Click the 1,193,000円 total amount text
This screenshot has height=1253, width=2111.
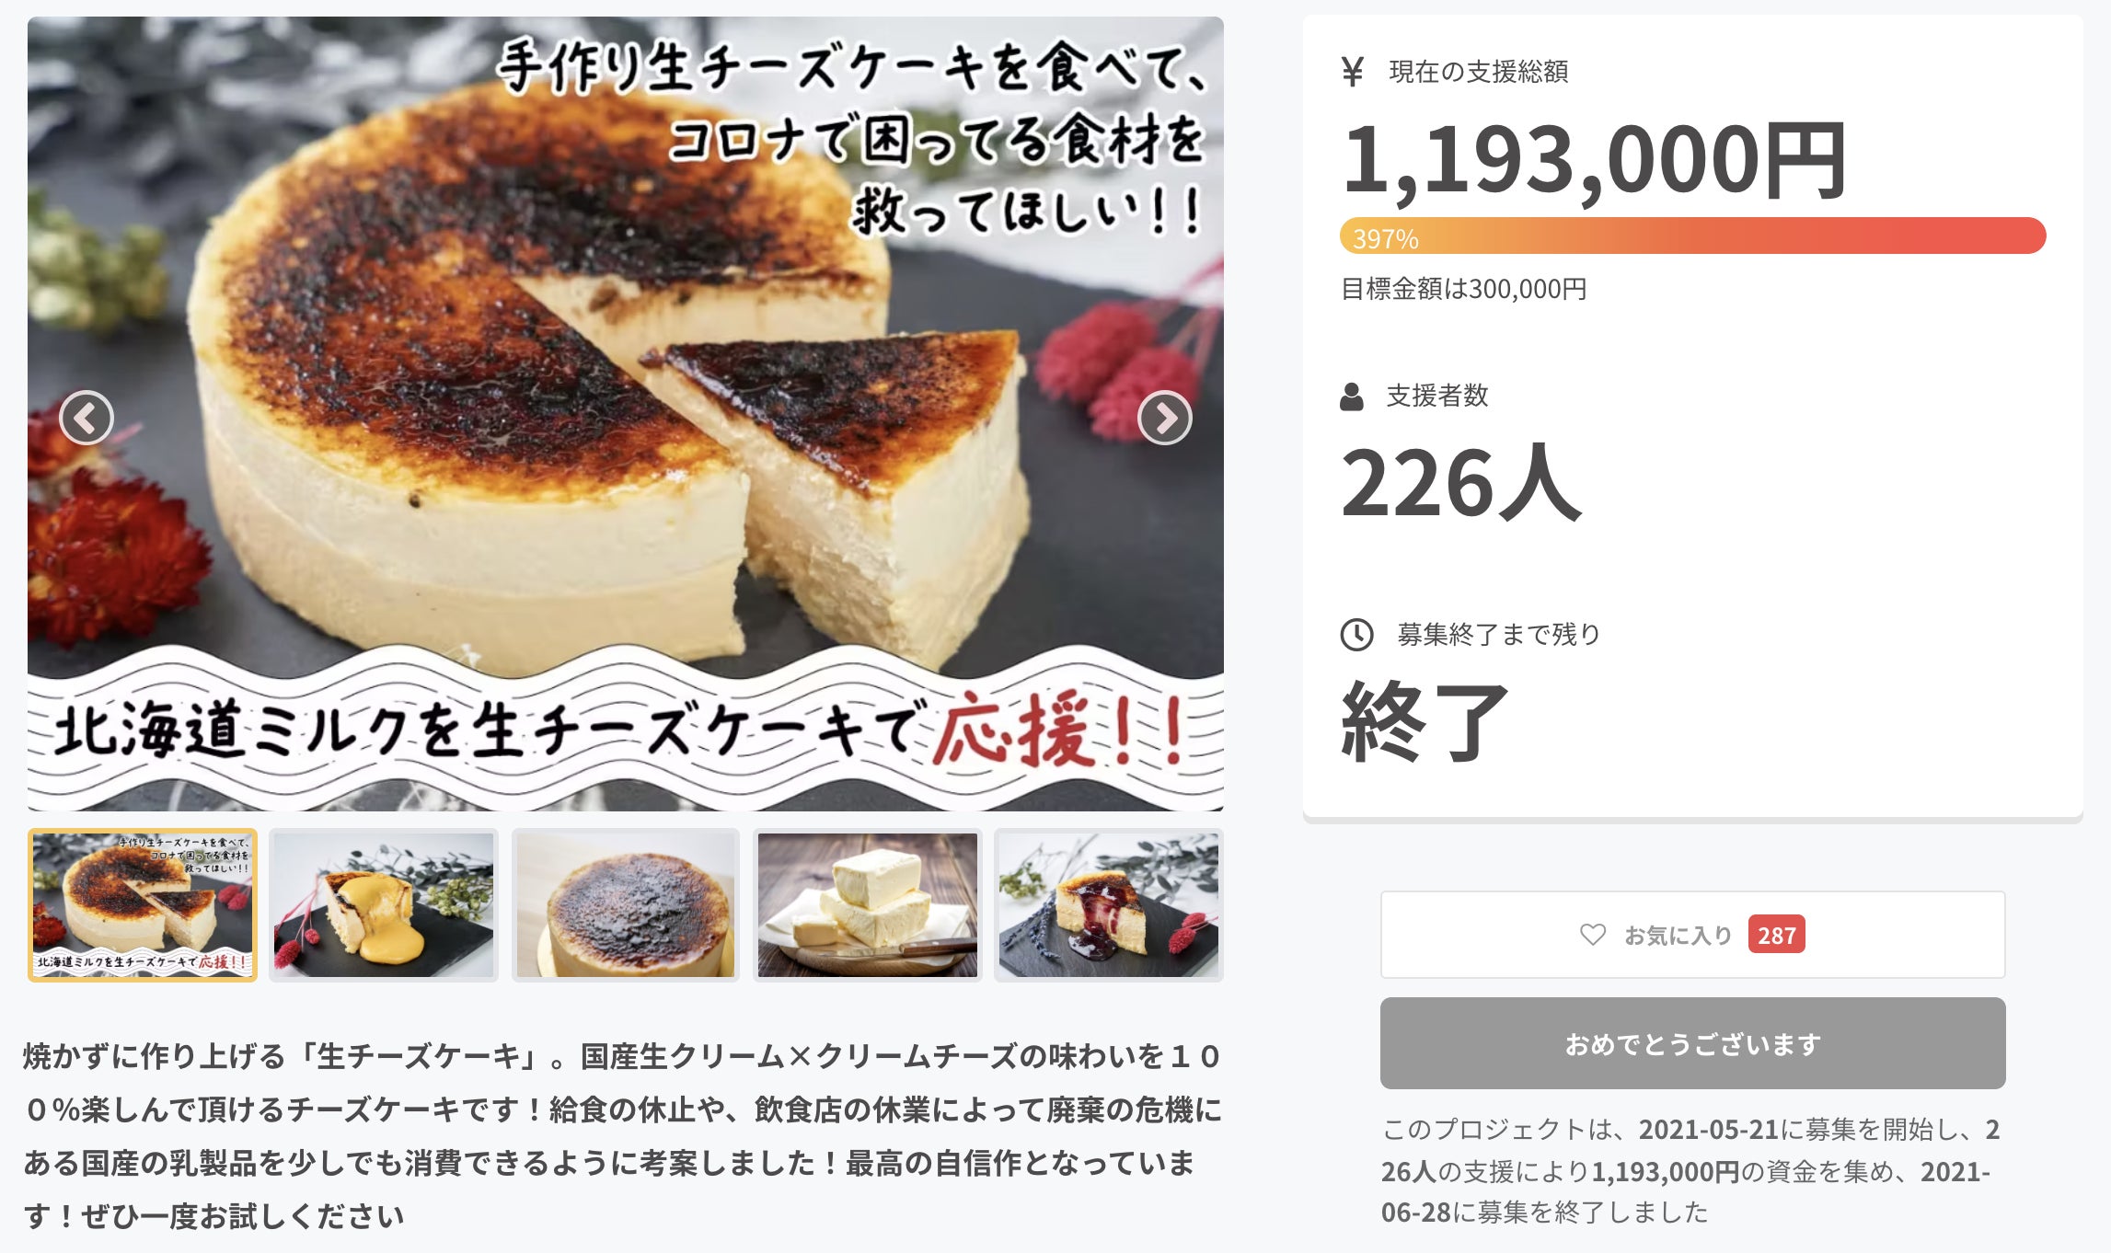coord(1595,161)
